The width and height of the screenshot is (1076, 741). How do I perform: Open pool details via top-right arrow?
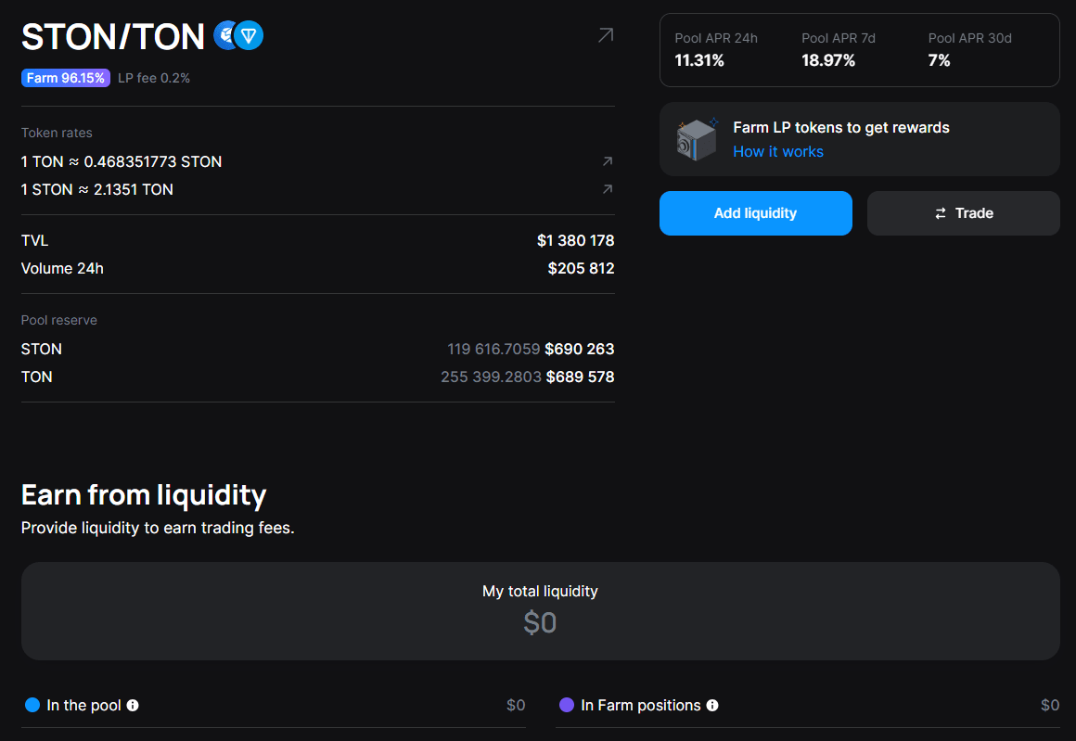pos(605,35)
